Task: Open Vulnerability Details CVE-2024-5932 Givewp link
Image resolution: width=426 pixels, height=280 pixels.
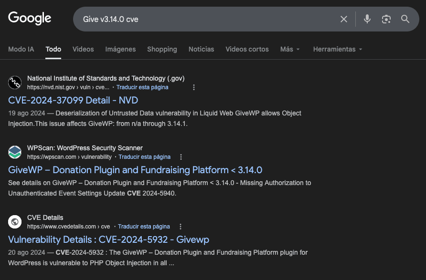Action: tap(108, 239)
